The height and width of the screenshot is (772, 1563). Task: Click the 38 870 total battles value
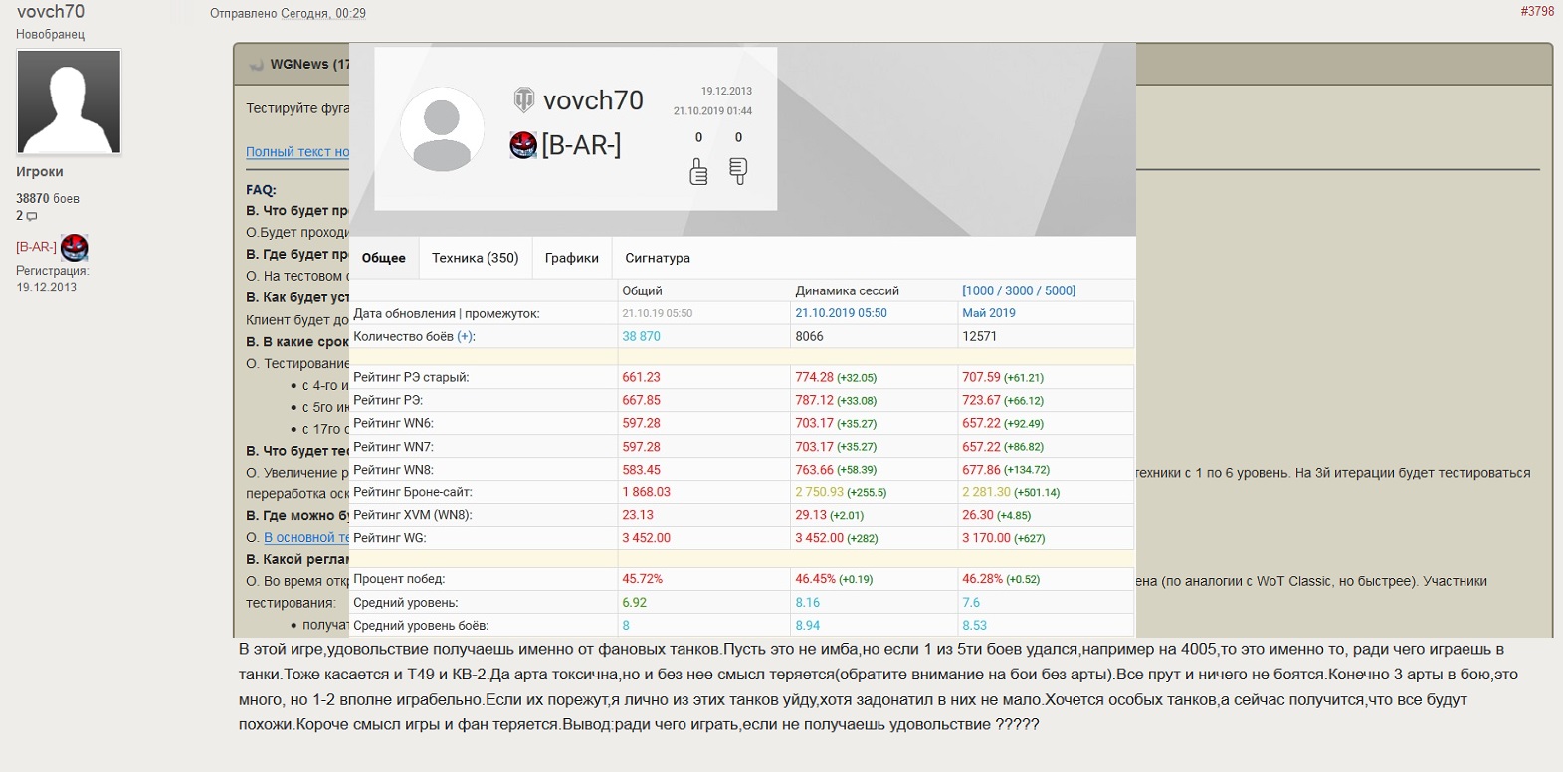pos(642,336)
